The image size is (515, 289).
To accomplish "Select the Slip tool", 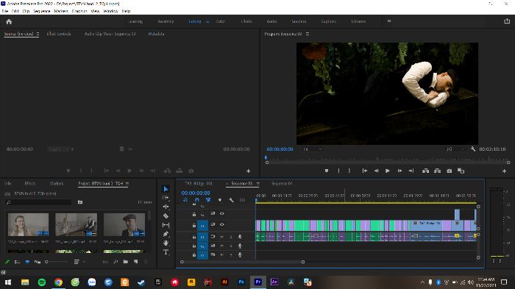I will [x=166, y=225].
